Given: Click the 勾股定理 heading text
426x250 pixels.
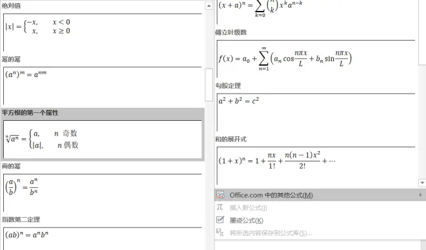Looking at the screenshot, I should pyautogui.click(x=228, y=86).
